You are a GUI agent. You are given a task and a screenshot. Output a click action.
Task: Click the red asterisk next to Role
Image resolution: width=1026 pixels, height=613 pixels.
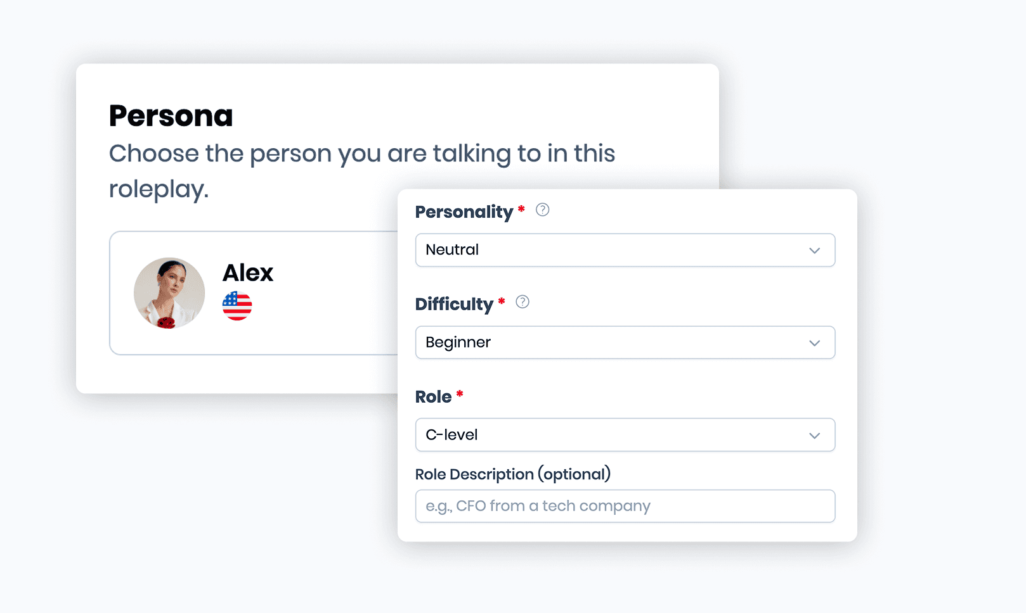[460, 395]
